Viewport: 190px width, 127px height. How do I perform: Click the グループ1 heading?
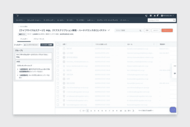pos(19,50)
